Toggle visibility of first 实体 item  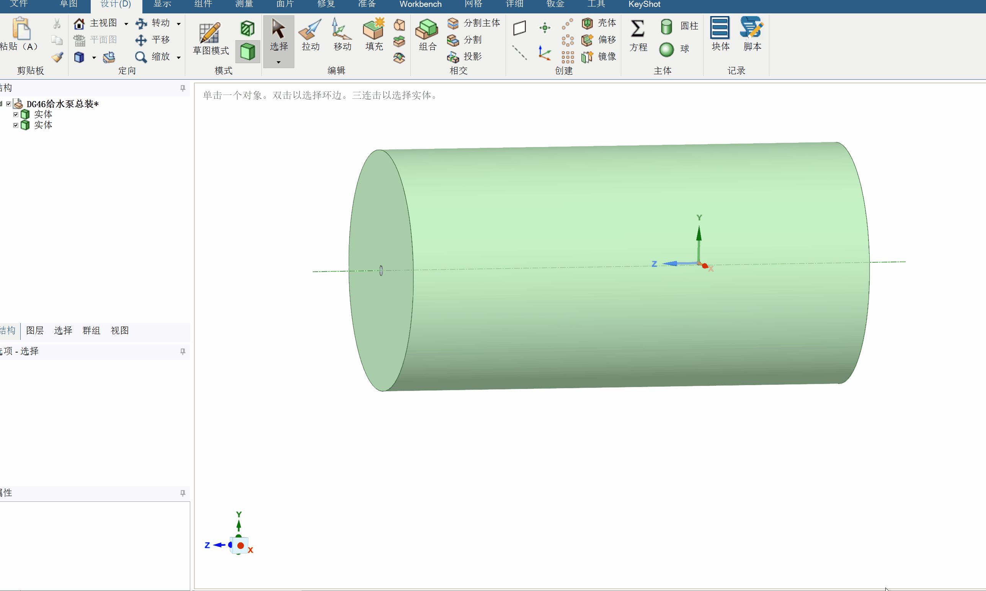[16, 114]
